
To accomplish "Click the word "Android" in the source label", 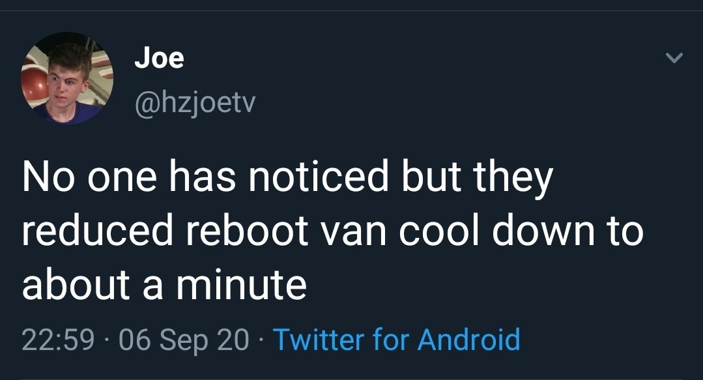I will (468, 340).
